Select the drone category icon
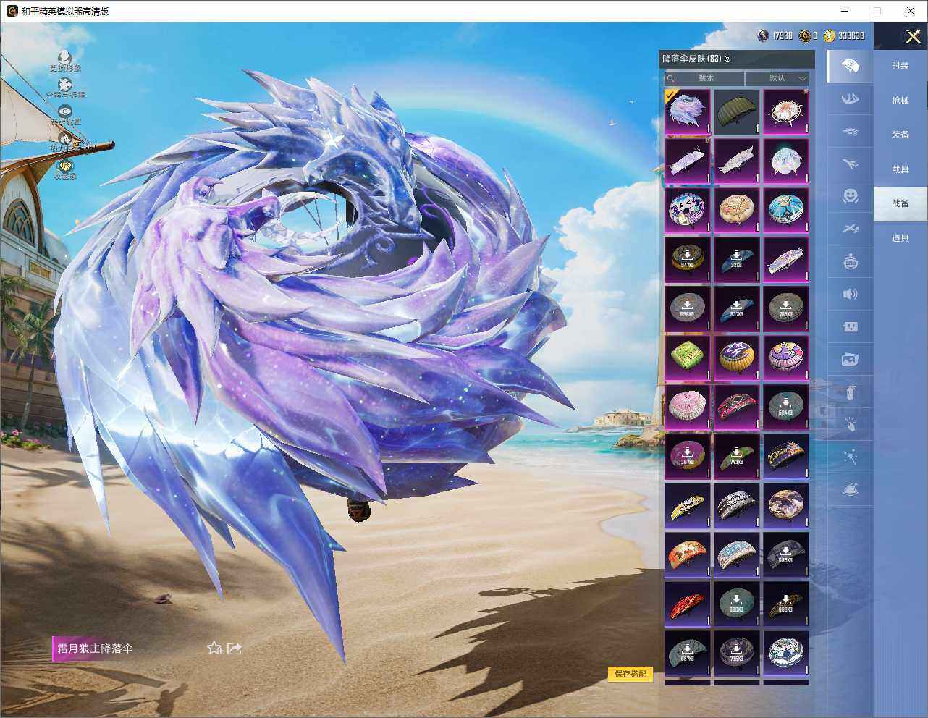The image size is (928, 718). point(851,132)
